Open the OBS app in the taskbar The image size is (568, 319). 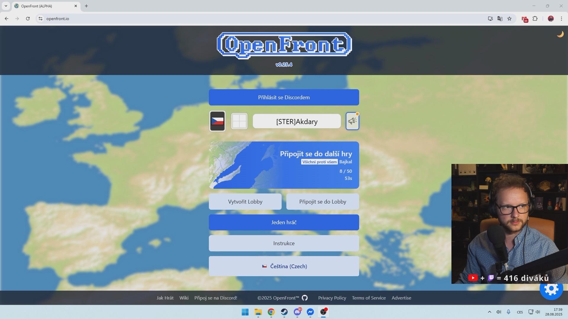coord(323,312)
